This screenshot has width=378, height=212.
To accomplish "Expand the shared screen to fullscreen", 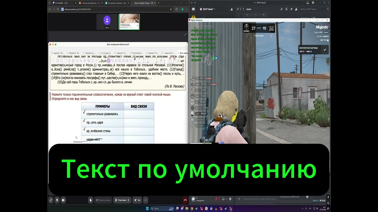I will tap(185, 34).
